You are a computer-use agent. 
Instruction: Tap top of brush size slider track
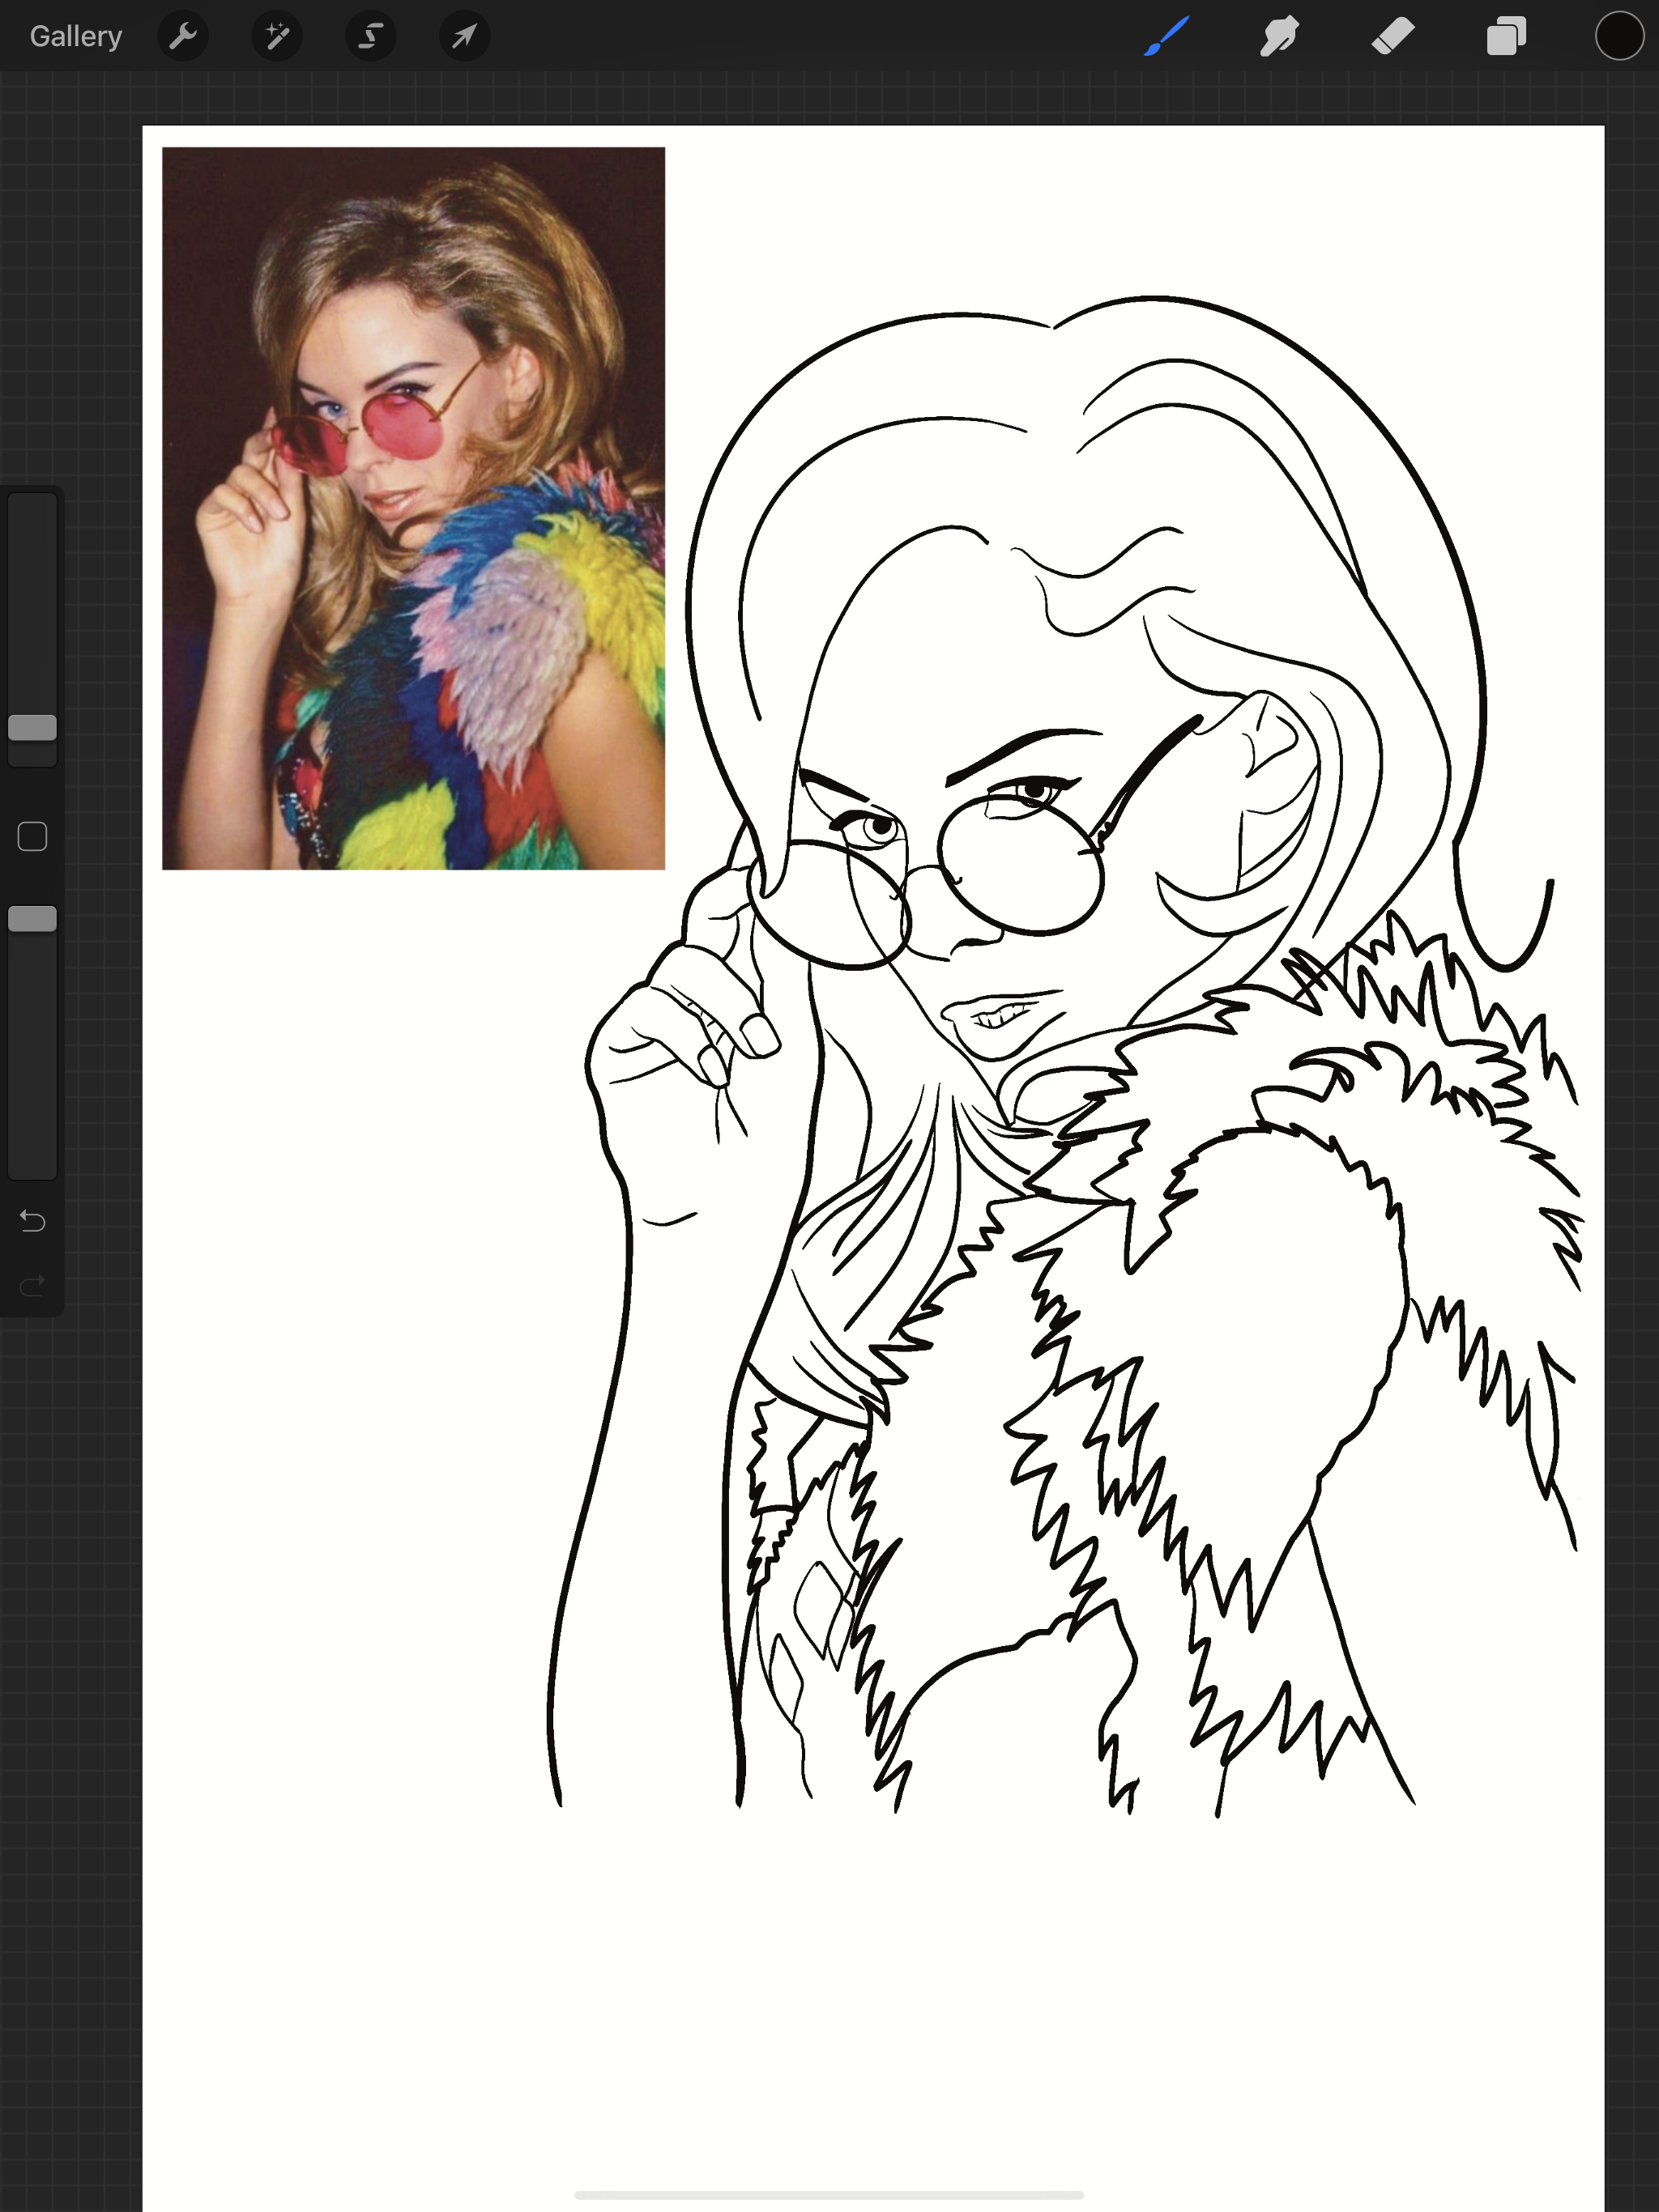click(x=32, y=510)
